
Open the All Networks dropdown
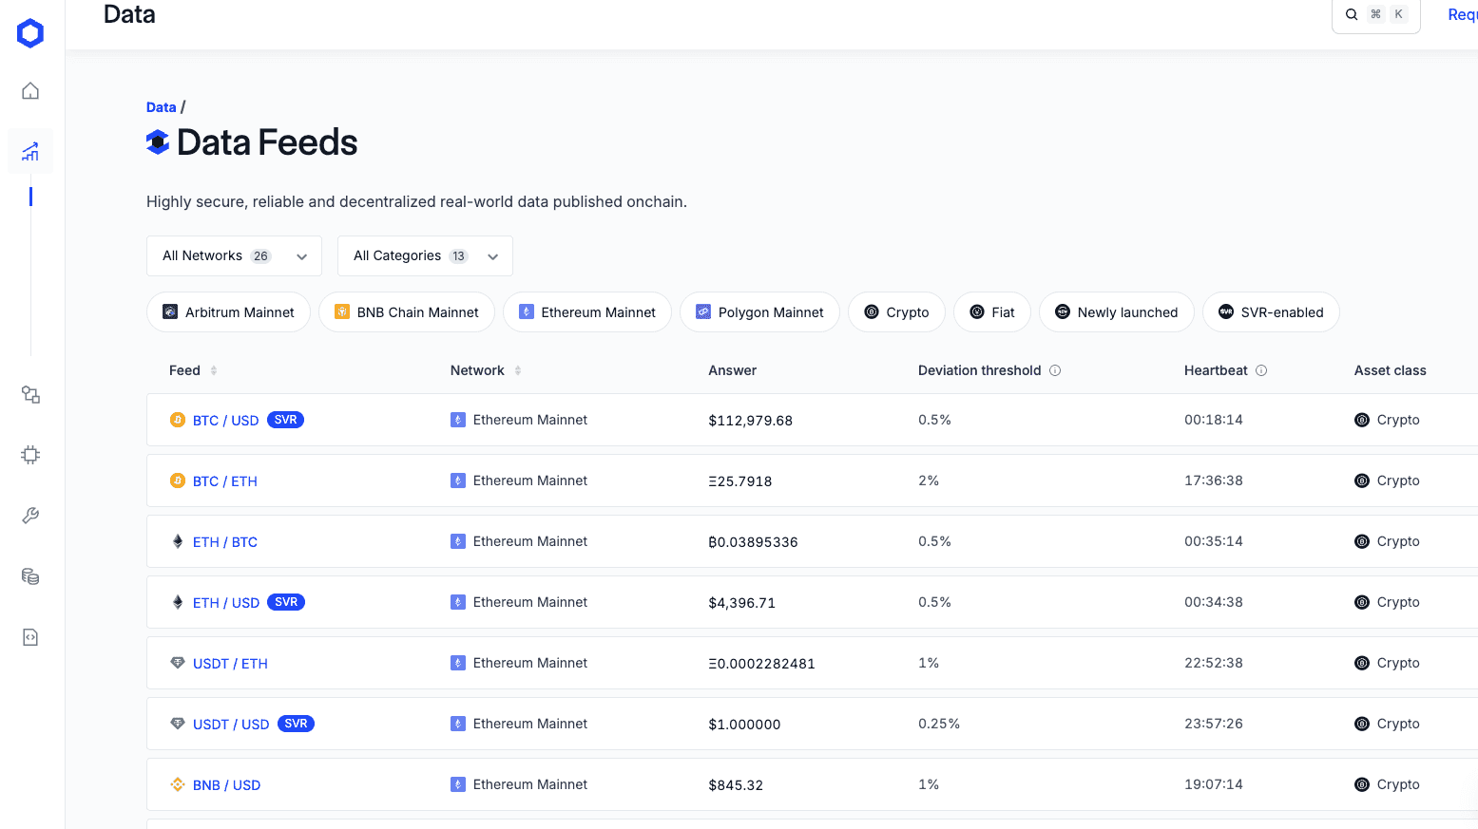[x=234, y=256]
